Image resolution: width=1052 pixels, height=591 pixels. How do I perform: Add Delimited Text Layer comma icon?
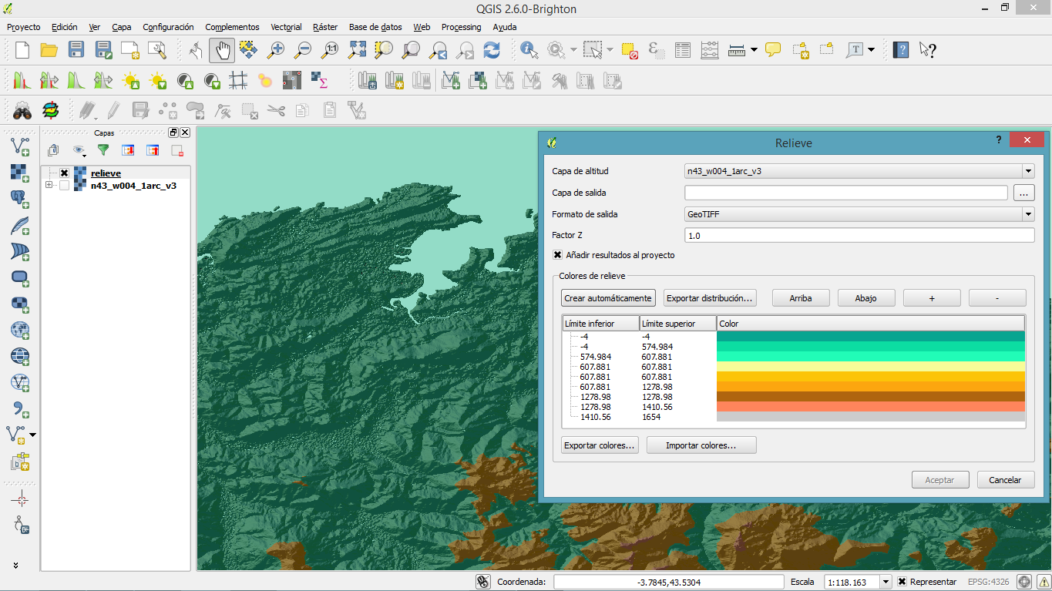point(21,408)
